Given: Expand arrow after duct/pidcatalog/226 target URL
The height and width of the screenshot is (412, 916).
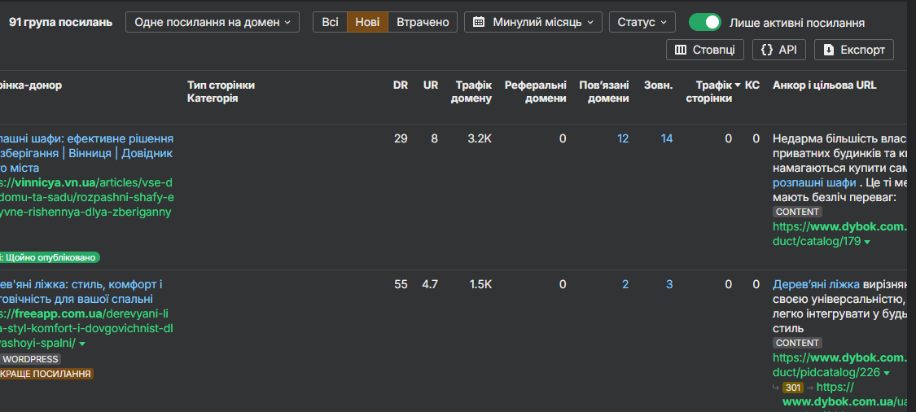Looking at the screenshot, I should 887,373.
